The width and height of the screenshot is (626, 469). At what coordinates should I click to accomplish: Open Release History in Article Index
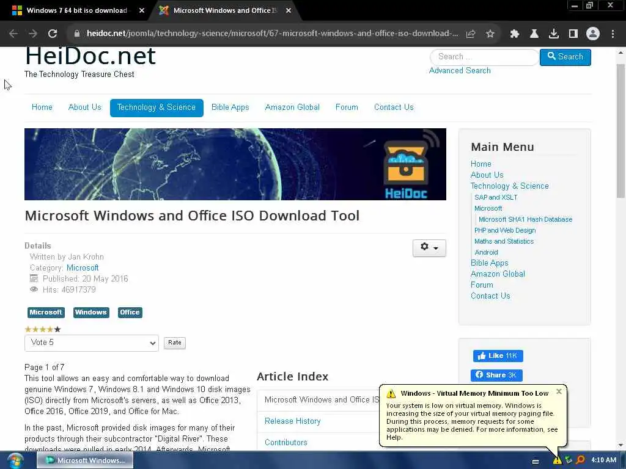[292, 421]
